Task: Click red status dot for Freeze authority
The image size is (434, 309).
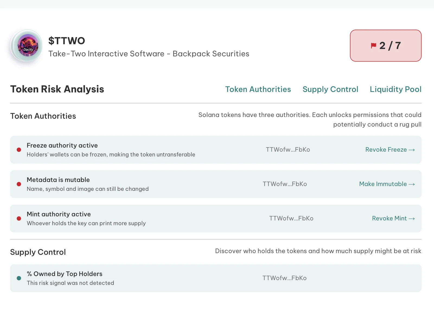Action: tap(19, 150)
